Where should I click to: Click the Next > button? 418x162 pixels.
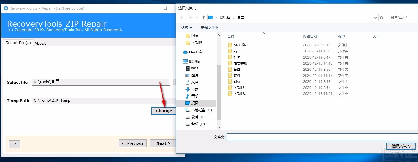[x=163, y=143]
